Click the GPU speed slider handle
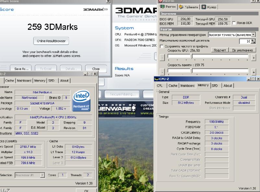 (192, 56)
